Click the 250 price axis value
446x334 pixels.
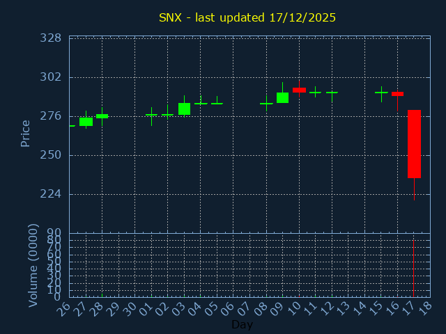point(50,154)
